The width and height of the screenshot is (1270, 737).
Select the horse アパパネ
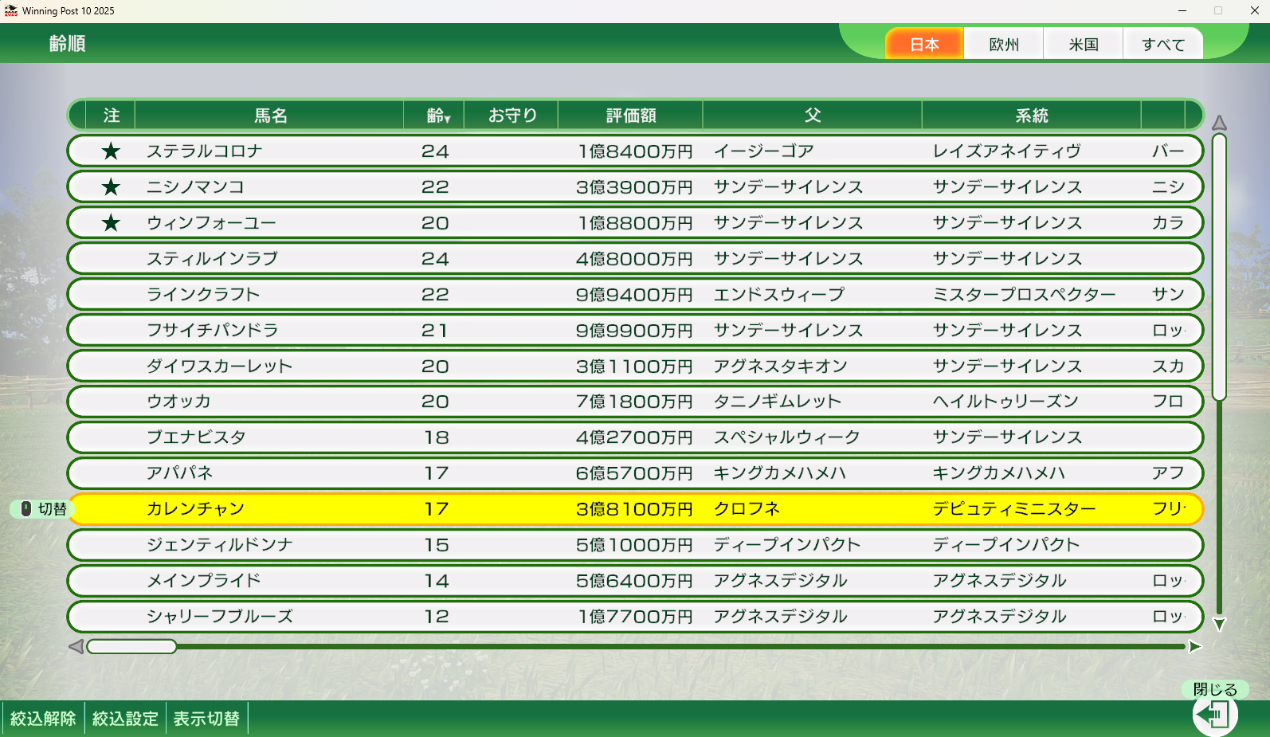[x=635, y=473]
